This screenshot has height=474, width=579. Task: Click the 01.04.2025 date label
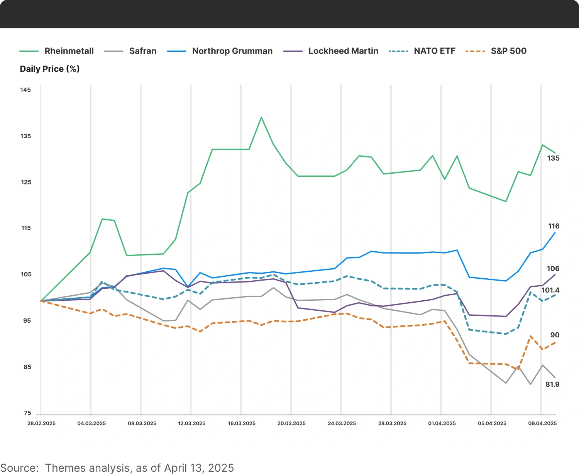coord(442,423)
